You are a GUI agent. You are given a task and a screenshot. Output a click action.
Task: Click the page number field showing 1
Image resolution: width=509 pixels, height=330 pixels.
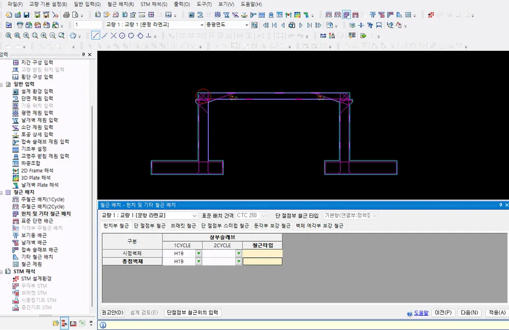88,24
